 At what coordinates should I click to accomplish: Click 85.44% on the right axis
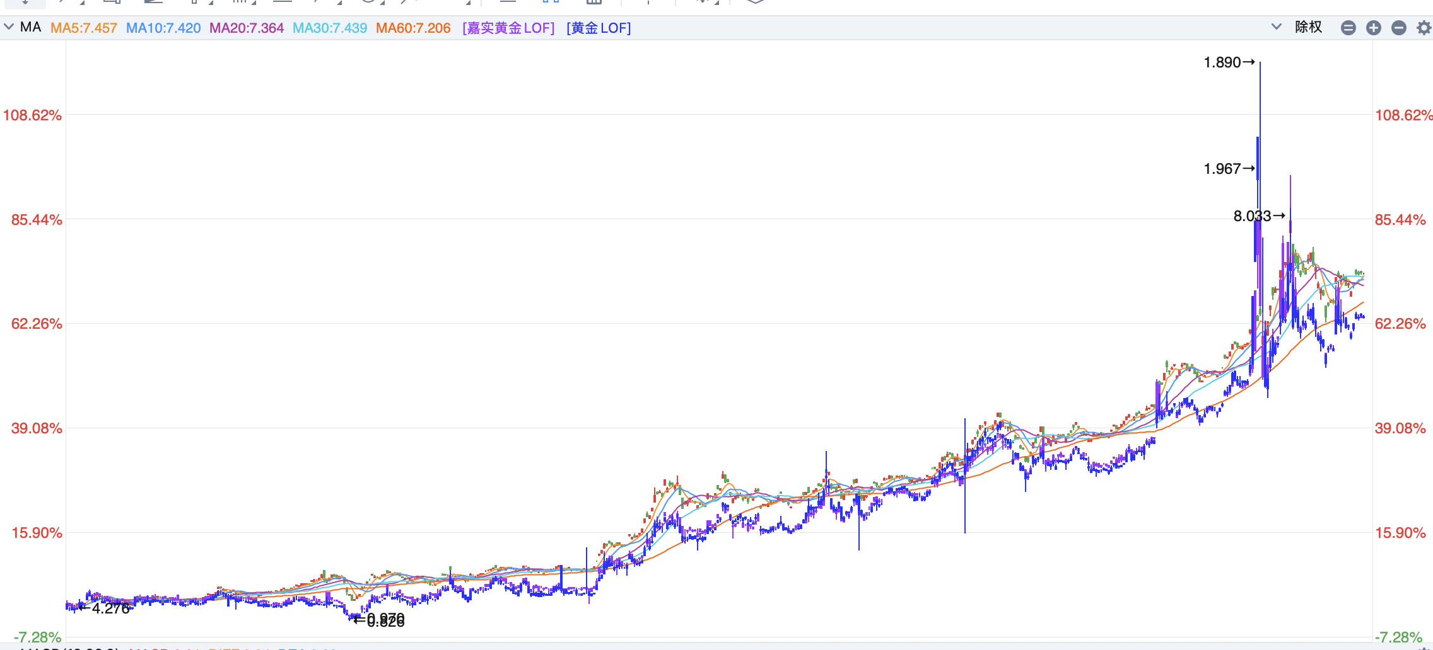(x=1400, y=220)
